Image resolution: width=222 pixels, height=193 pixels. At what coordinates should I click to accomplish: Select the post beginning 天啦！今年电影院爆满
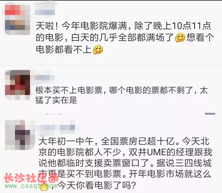125,38
